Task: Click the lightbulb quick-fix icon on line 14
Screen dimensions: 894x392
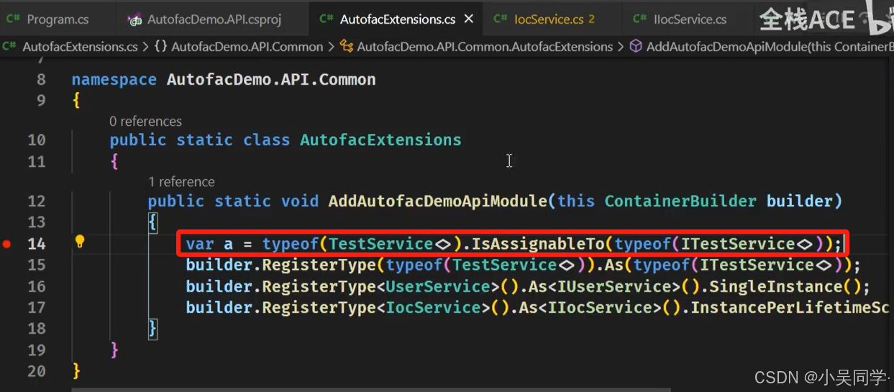Action: click(80, 242)
